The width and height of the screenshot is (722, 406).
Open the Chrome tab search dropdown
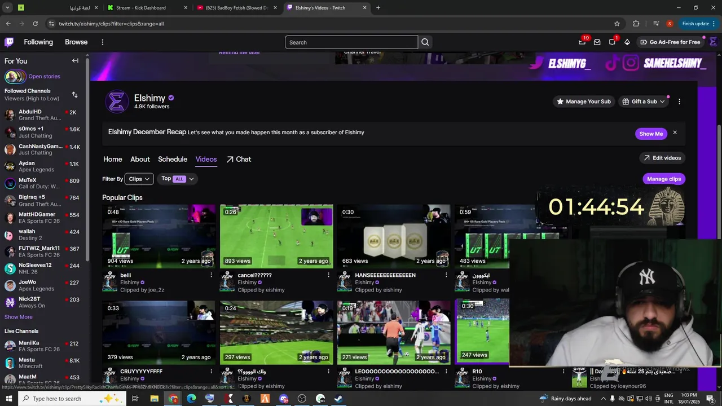[8, 8]
